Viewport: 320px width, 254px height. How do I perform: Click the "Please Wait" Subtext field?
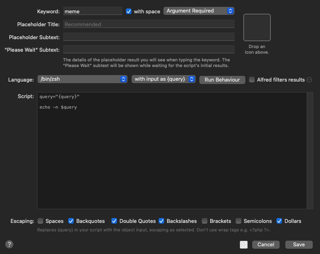[149, 49]
